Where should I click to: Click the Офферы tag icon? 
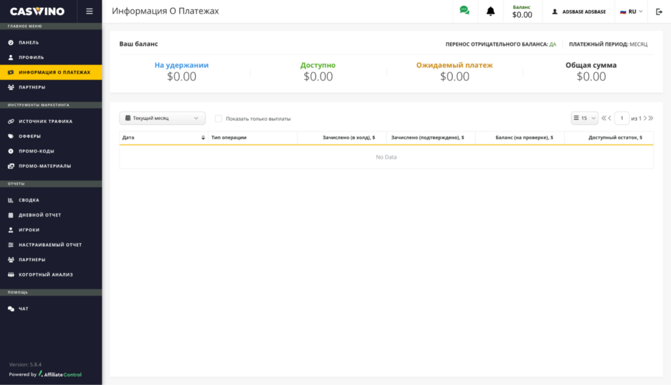pos(10,136)
